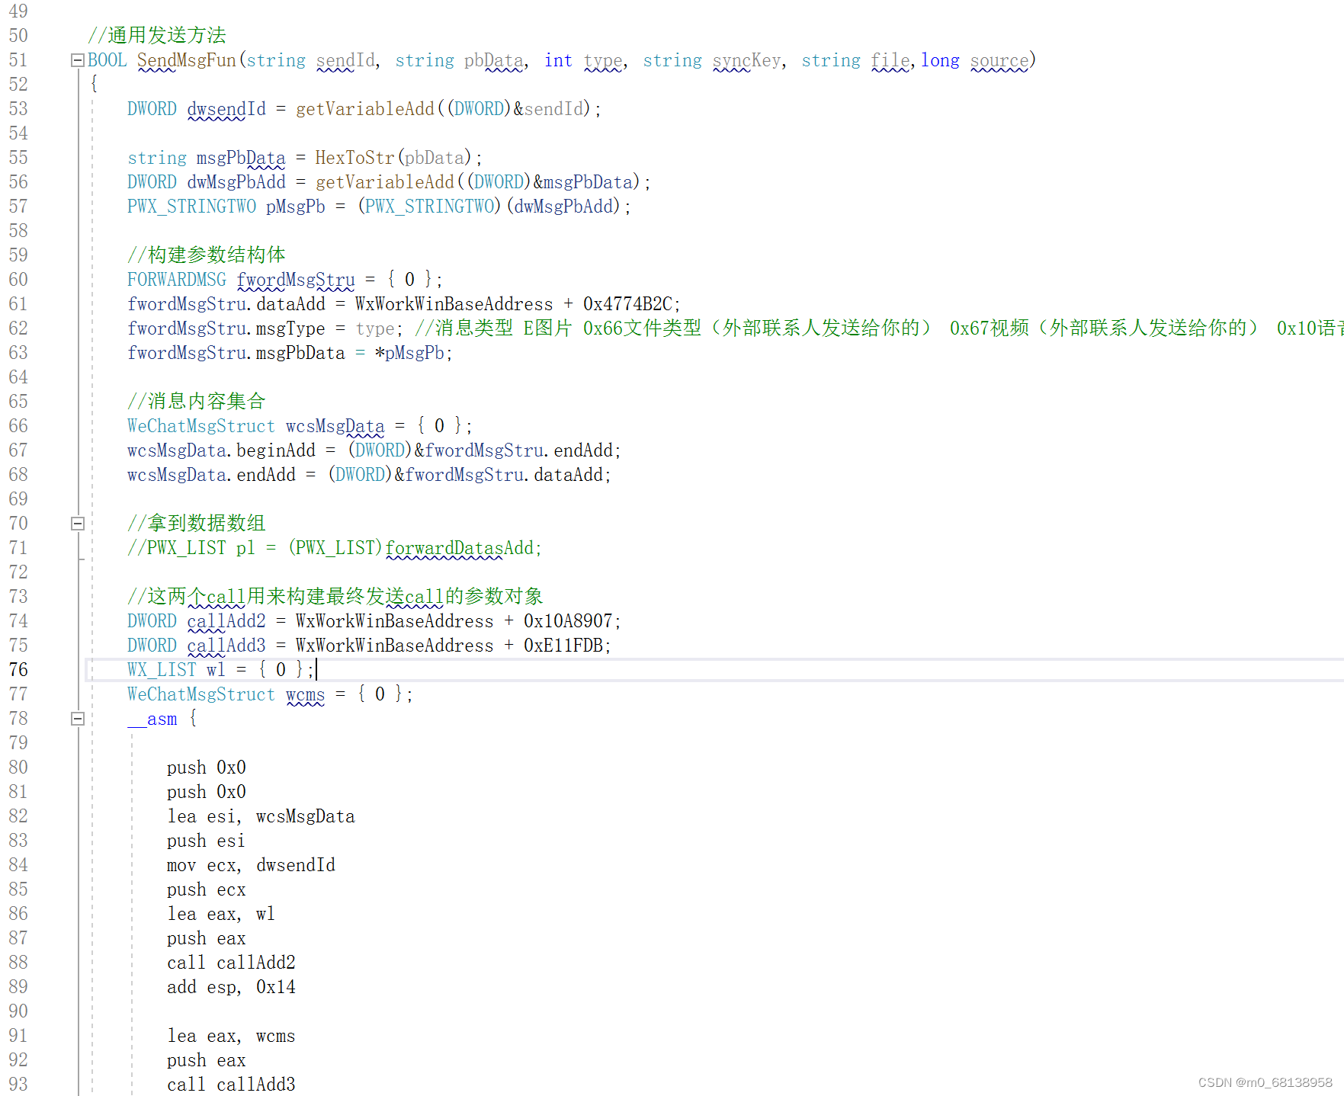
Task: Collapse the __asm block at line 78
Action: pyautogui.click(x=77, y=719)
